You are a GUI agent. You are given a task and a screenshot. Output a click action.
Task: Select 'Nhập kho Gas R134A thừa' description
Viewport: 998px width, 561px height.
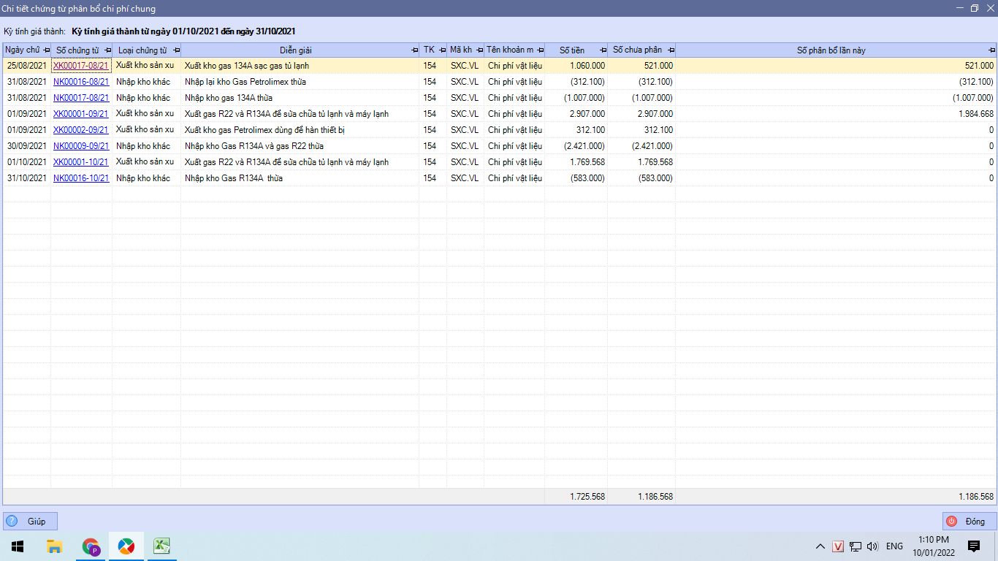coord(234,178)
